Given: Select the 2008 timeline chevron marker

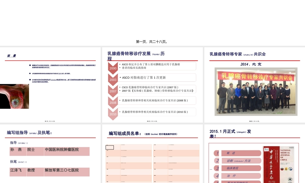Looking at the screenshot, I should pos(113,102).
